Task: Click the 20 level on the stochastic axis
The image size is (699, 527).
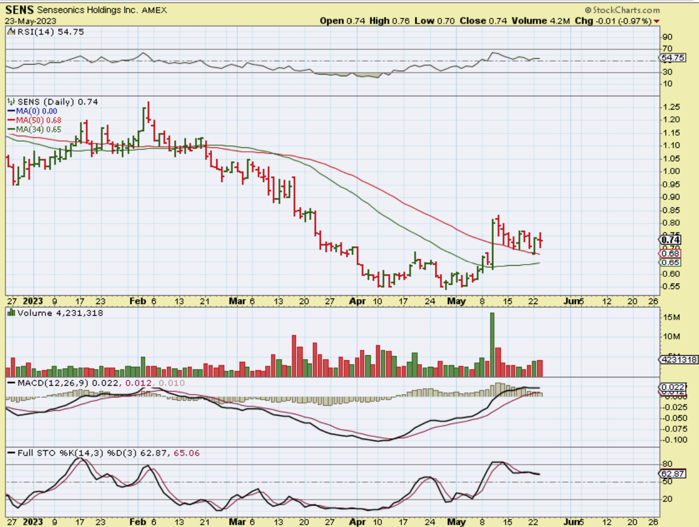Action: pyautogui.click(x=666, y=499)
